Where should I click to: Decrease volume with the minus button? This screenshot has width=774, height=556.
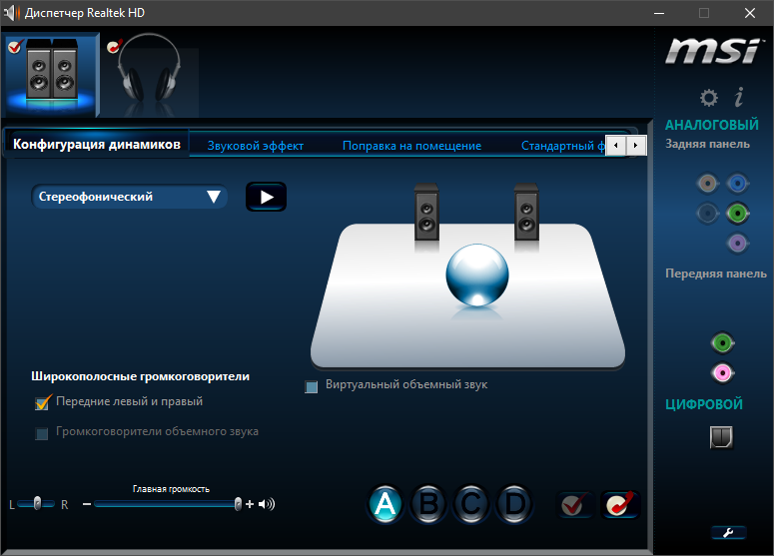pyautogui.click(x=87, y=504)
